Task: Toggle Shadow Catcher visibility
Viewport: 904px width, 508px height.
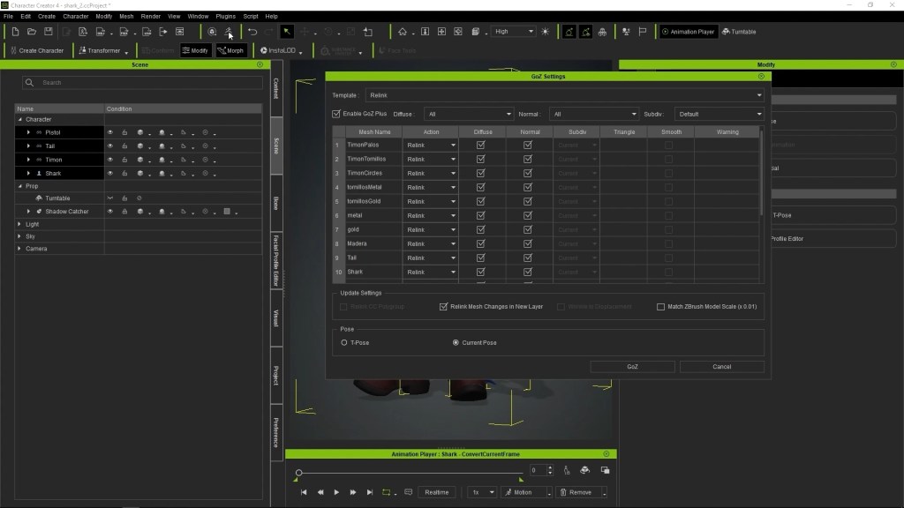Action: coord(110,212)
